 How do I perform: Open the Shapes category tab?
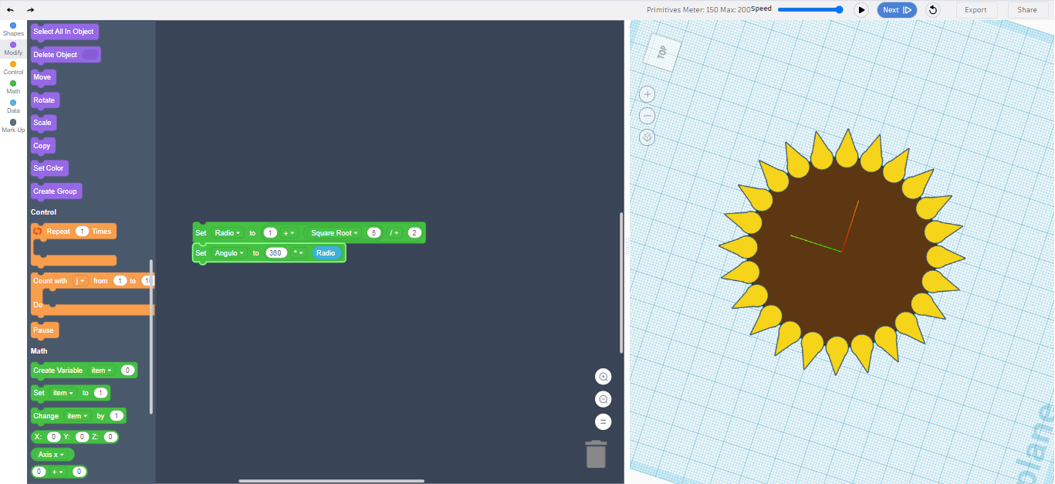[x=13, y=29]
